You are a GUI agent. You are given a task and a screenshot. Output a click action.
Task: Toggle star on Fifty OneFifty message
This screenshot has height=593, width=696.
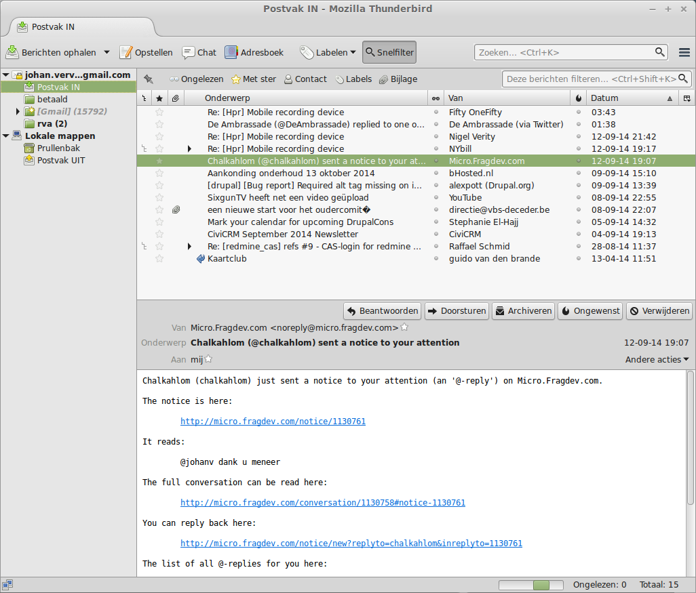(x=159, y=113)
